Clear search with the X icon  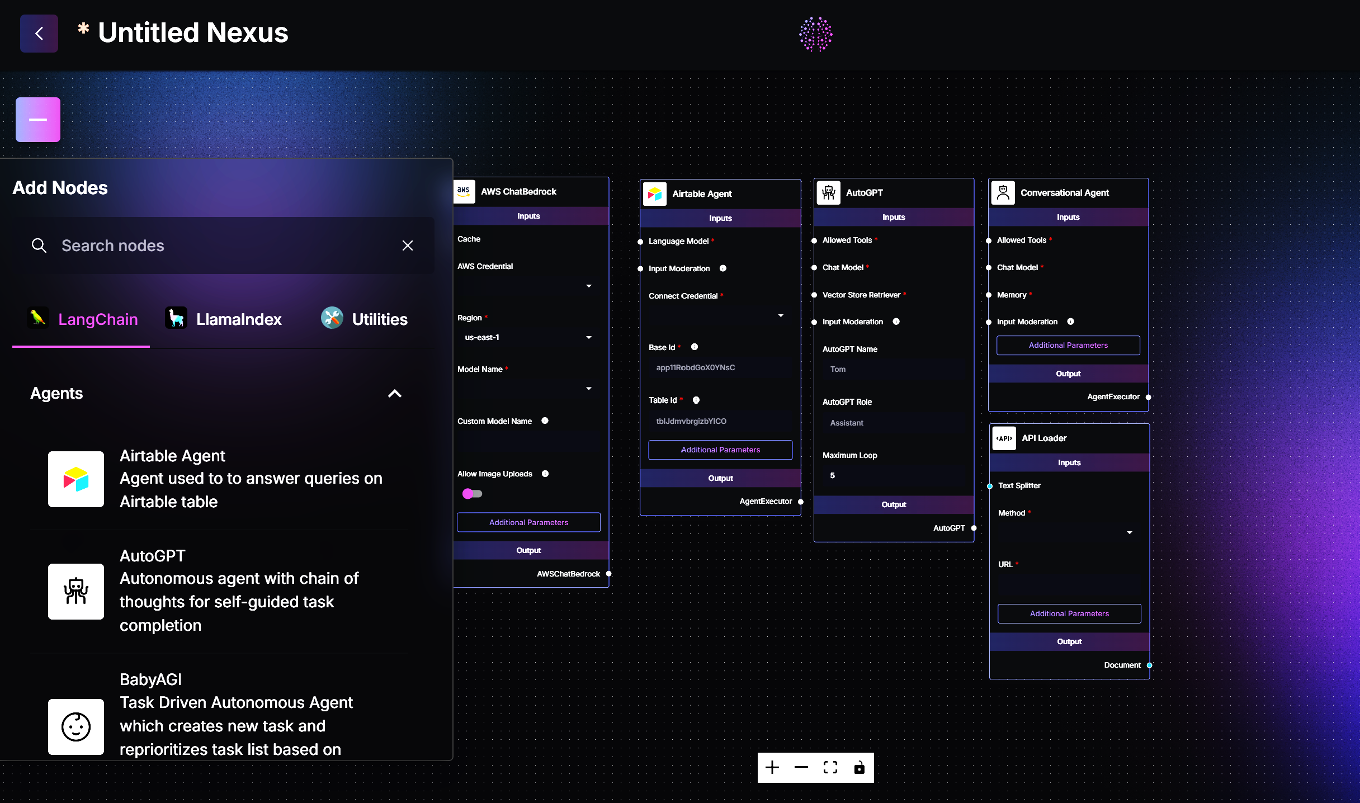point(407,245)
